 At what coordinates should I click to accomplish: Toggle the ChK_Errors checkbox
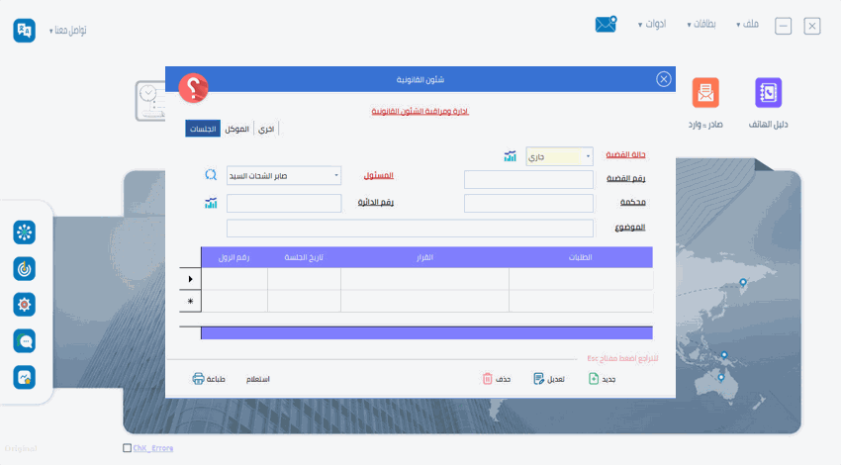(x=127, y=448)
